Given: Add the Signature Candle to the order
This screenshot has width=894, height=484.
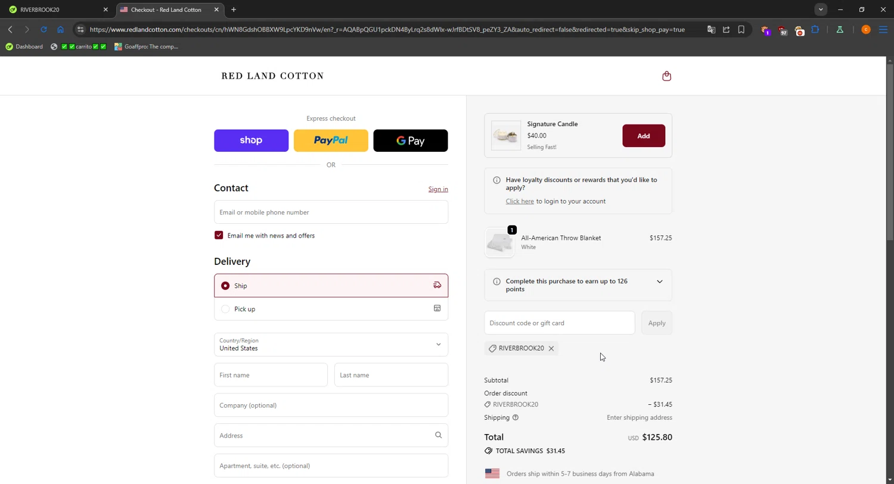Looking at the screenshot, I should pos(644,136).
